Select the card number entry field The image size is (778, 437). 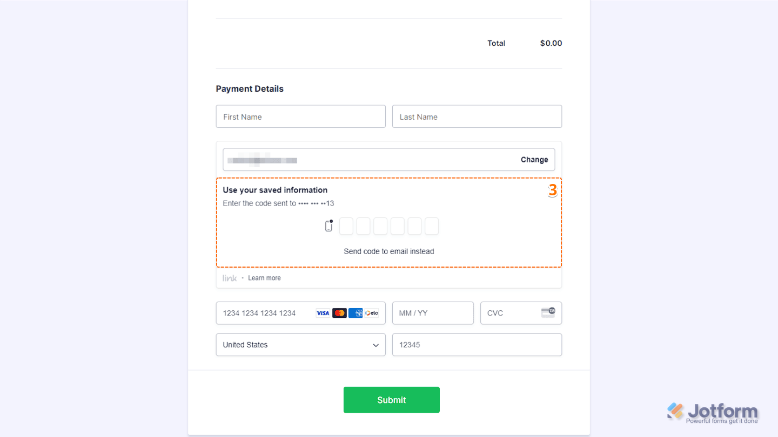point(265,313)
